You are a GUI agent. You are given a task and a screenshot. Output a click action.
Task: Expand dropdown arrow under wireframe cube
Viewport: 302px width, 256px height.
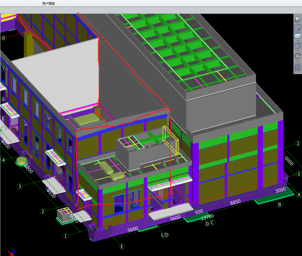point(298,40)
